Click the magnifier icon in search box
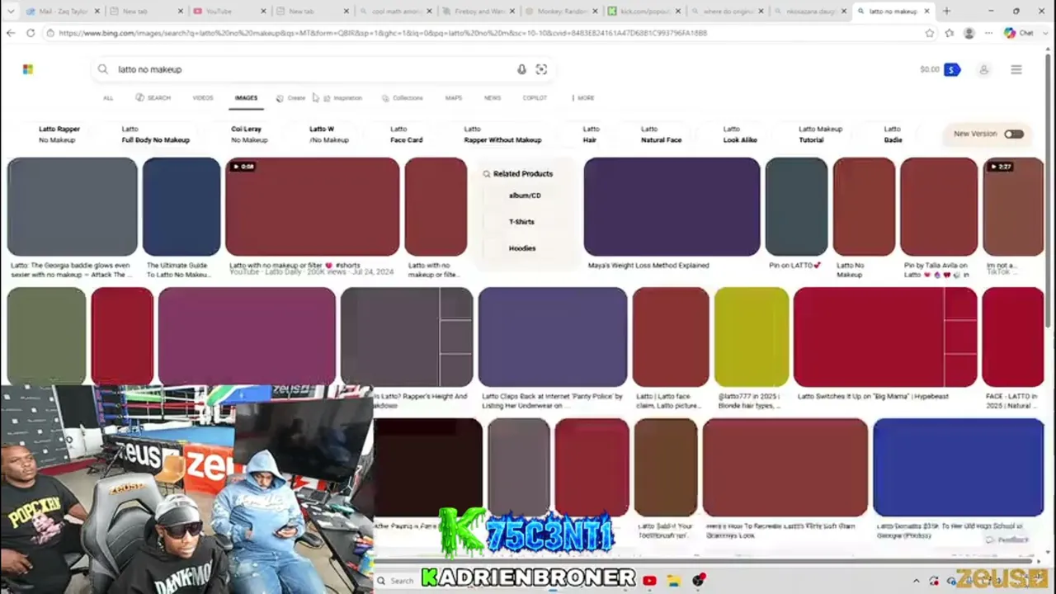 point(103,69)
